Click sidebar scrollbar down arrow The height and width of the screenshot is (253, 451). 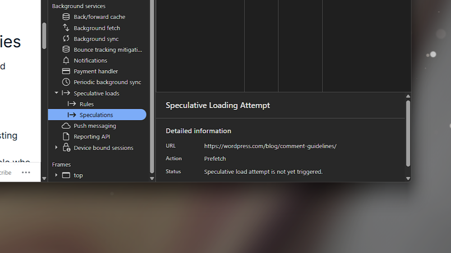tap(152, 178)
